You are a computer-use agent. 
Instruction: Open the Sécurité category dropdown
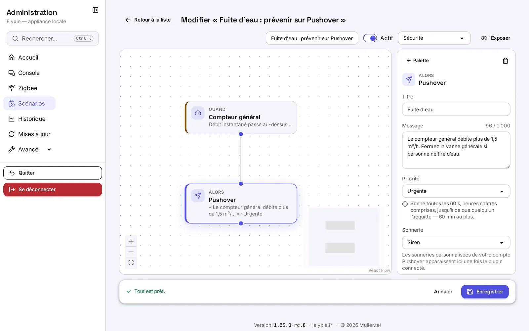tap(434, 38)
